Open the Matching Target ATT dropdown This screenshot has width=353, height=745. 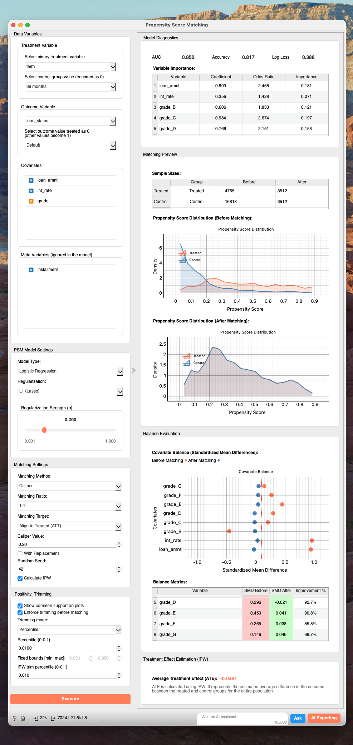[x=70, y=526]
